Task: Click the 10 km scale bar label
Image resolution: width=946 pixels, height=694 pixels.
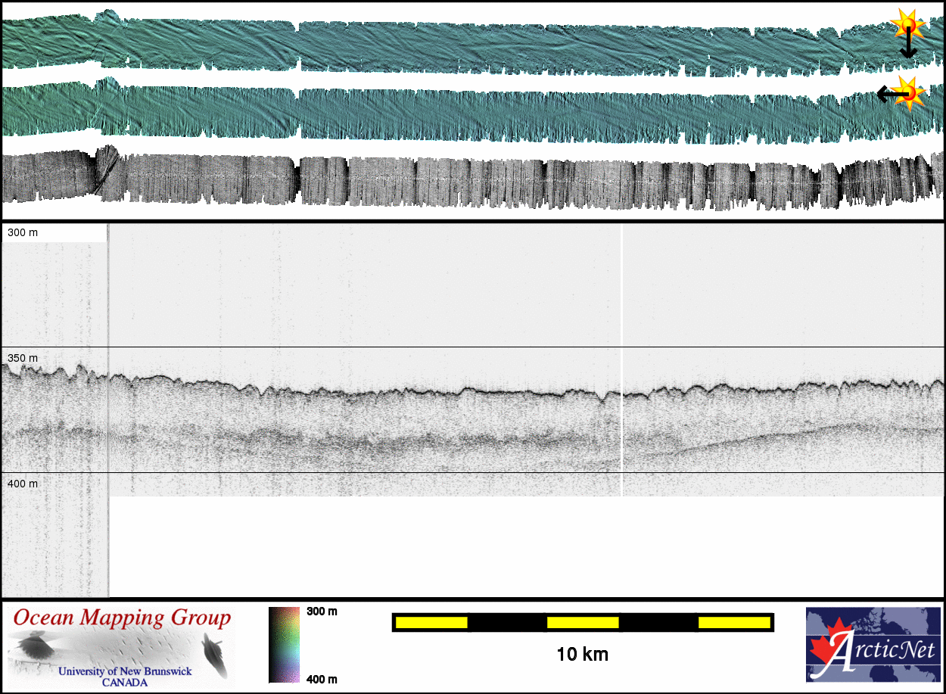Action: (582, 655)
